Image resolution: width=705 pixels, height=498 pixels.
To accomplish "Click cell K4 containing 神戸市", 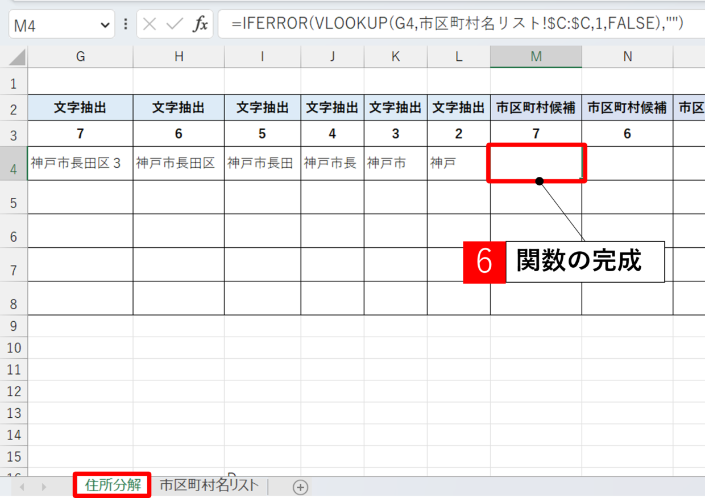I will [x=395, y=163].
